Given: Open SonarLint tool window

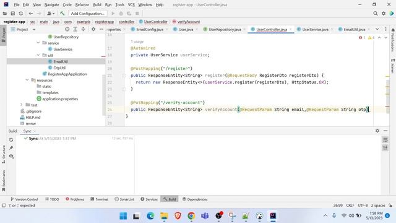Looking at the screenshot, I should tap(124, 199).
